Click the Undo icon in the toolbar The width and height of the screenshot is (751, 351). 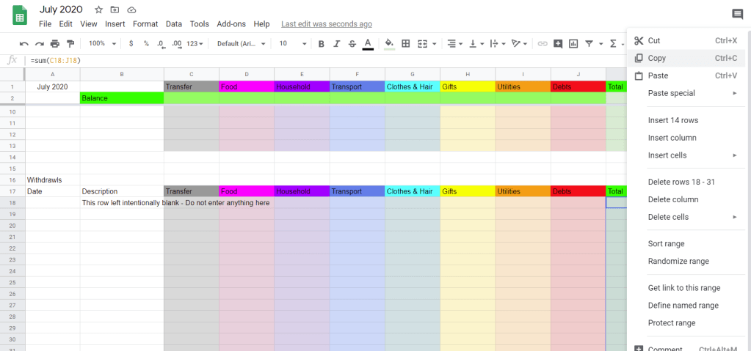tap(23, 44)
